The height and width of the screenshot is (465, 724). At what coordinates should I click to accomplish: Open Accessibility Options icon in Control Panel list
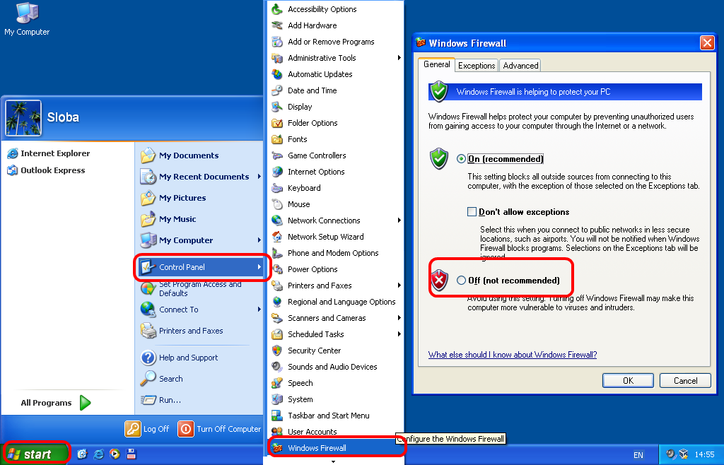tap(277, 8)
